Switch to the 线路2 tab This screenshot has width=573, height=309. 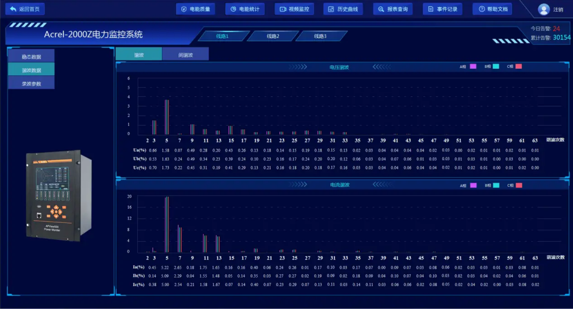[x=273, y=36]
